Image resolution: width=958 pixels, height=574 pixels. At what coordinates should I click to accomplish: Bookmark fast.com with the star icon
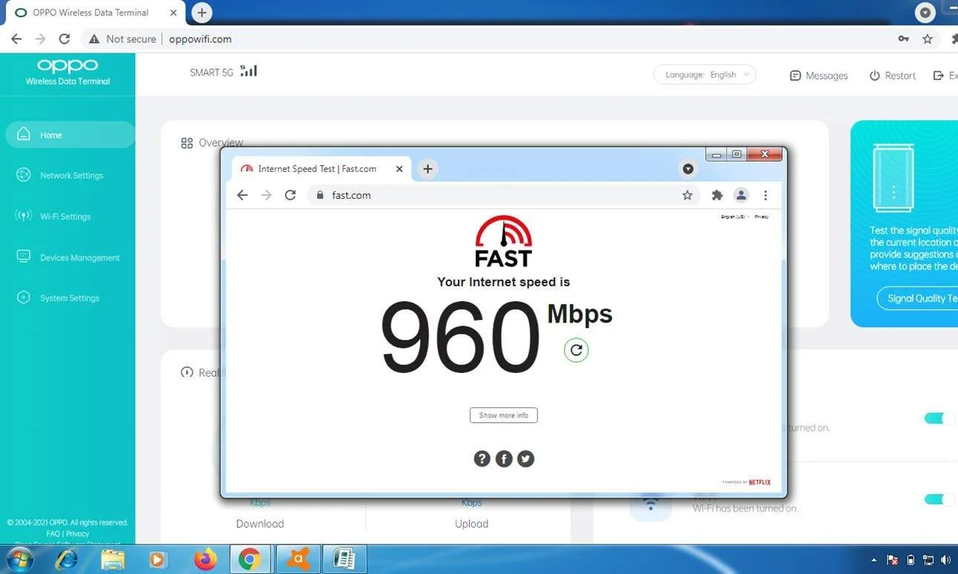click(687, 195)
